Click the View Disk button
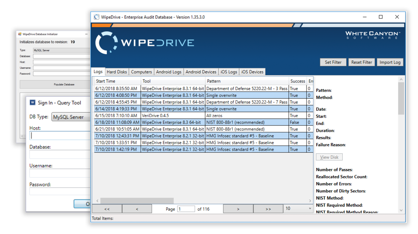This screenshot has height=234, width=418. tap(329, 157)
